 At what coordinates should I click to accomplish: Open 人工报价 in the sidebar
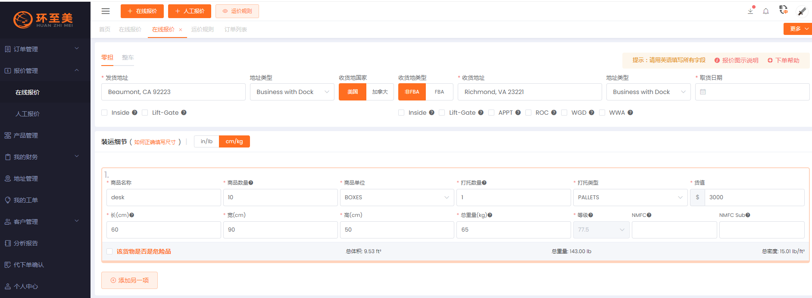coord(28,114)
